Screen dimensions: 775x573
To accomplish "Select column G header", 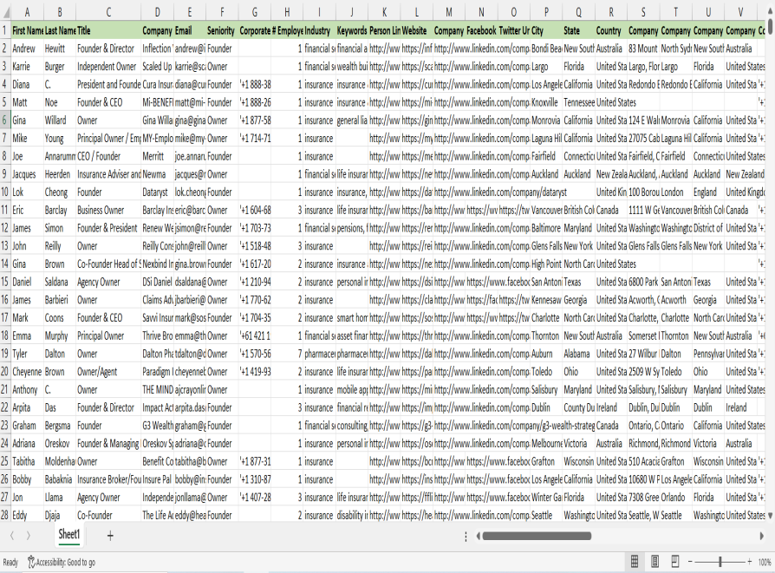I will coord(255,12).
